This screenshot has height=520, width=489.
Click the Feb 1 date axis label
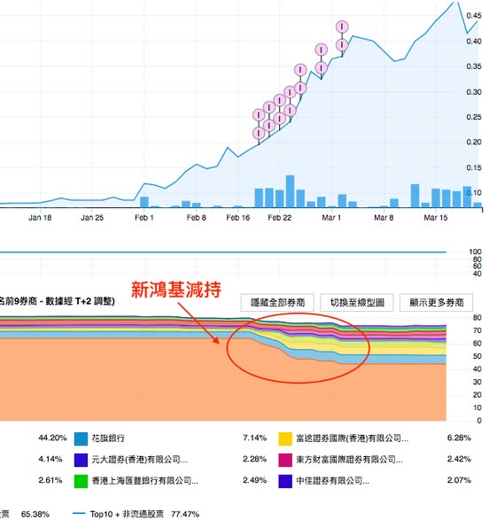point(144,218)
